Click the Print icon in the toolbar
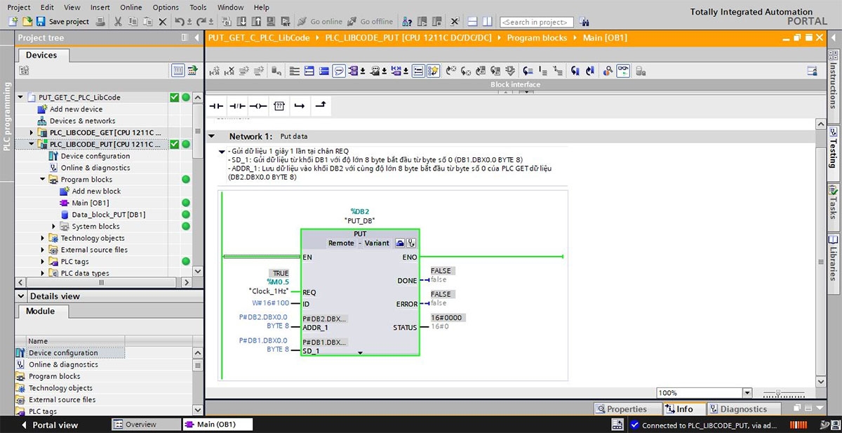 (x=100, y=22)
